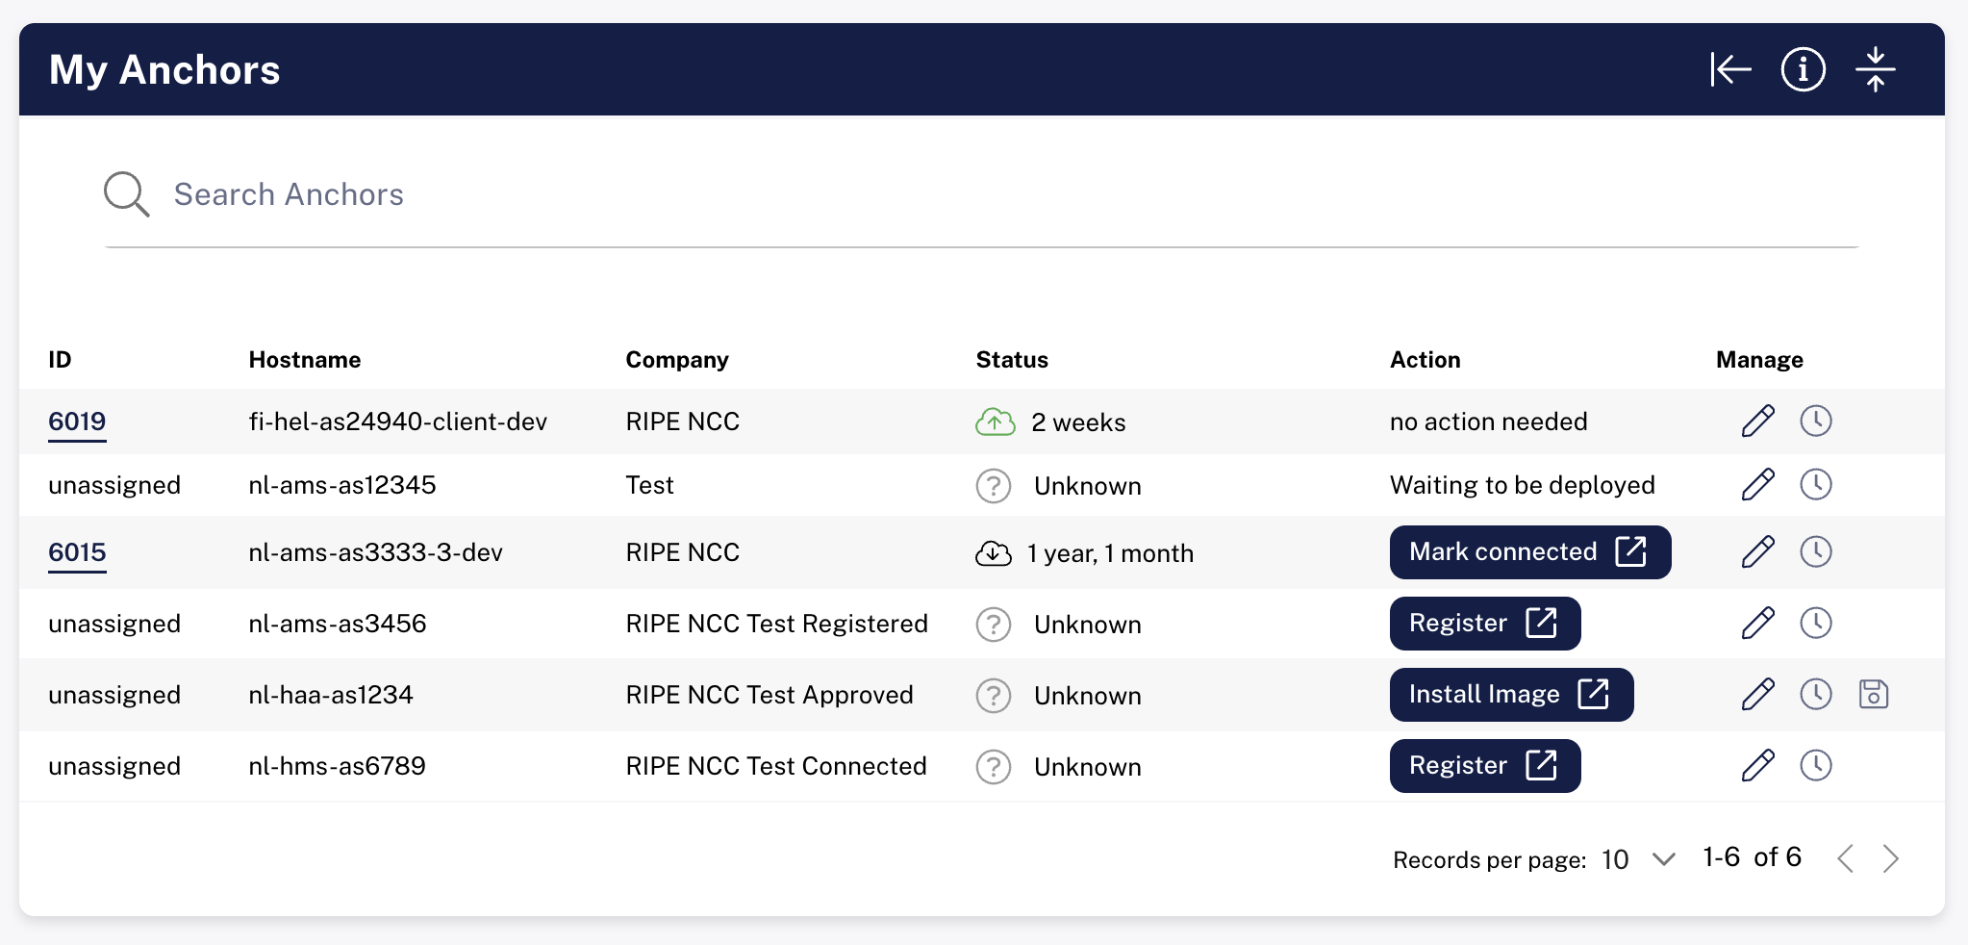Screen dimensions: 1968x945
Task: Edit anchor nl-ams-as3456 with pencil icon
Action: (1757, 624)
